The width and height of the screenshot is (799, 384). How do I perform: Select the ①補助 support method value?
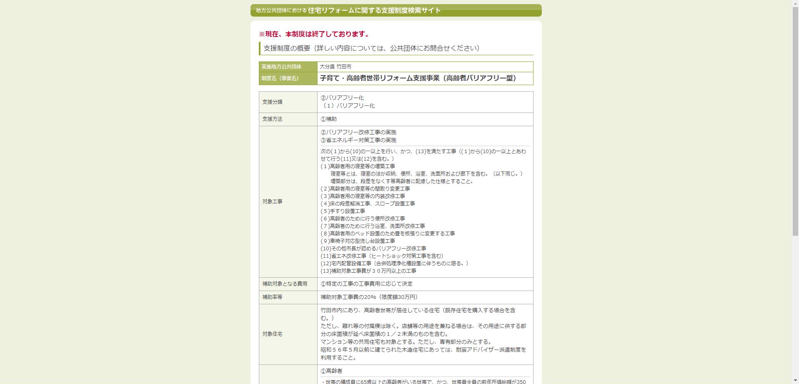point(328,119)
